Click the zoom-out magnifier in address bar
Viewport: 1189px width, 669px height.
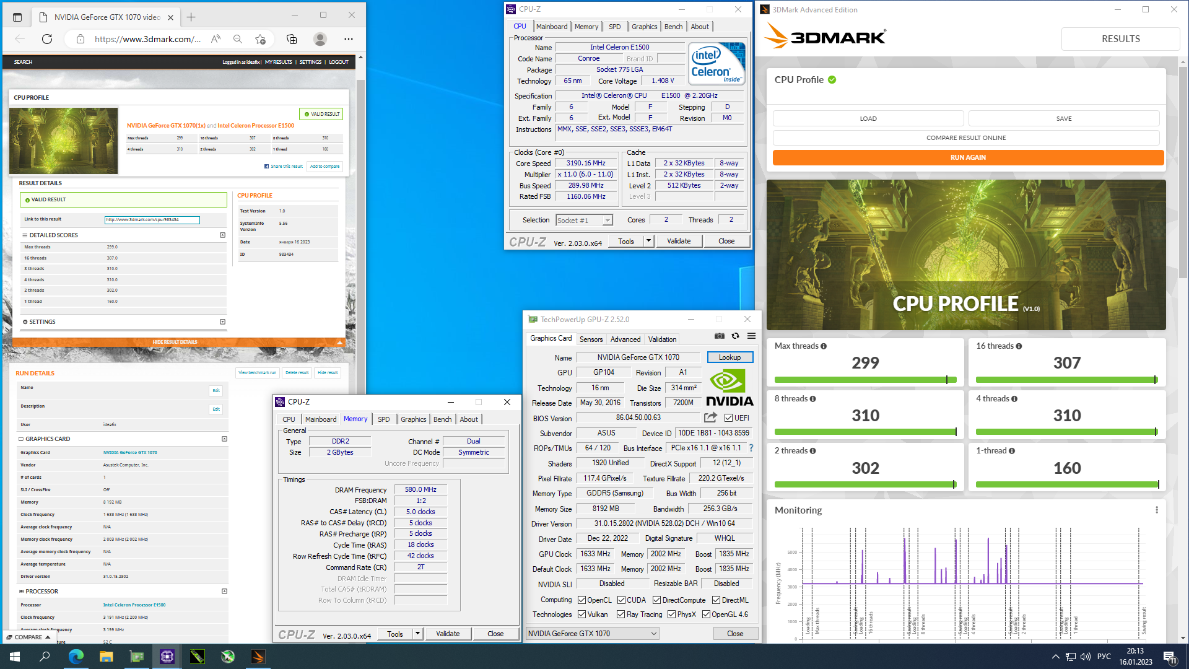[238, 39]
